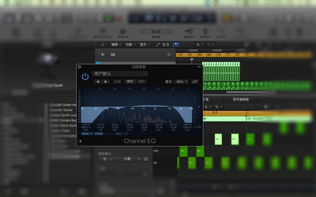The width and height of the screenshot is (316, 197).
Task: Open the pointer tool menu in tracks toolbar
Action: point(200,45)
